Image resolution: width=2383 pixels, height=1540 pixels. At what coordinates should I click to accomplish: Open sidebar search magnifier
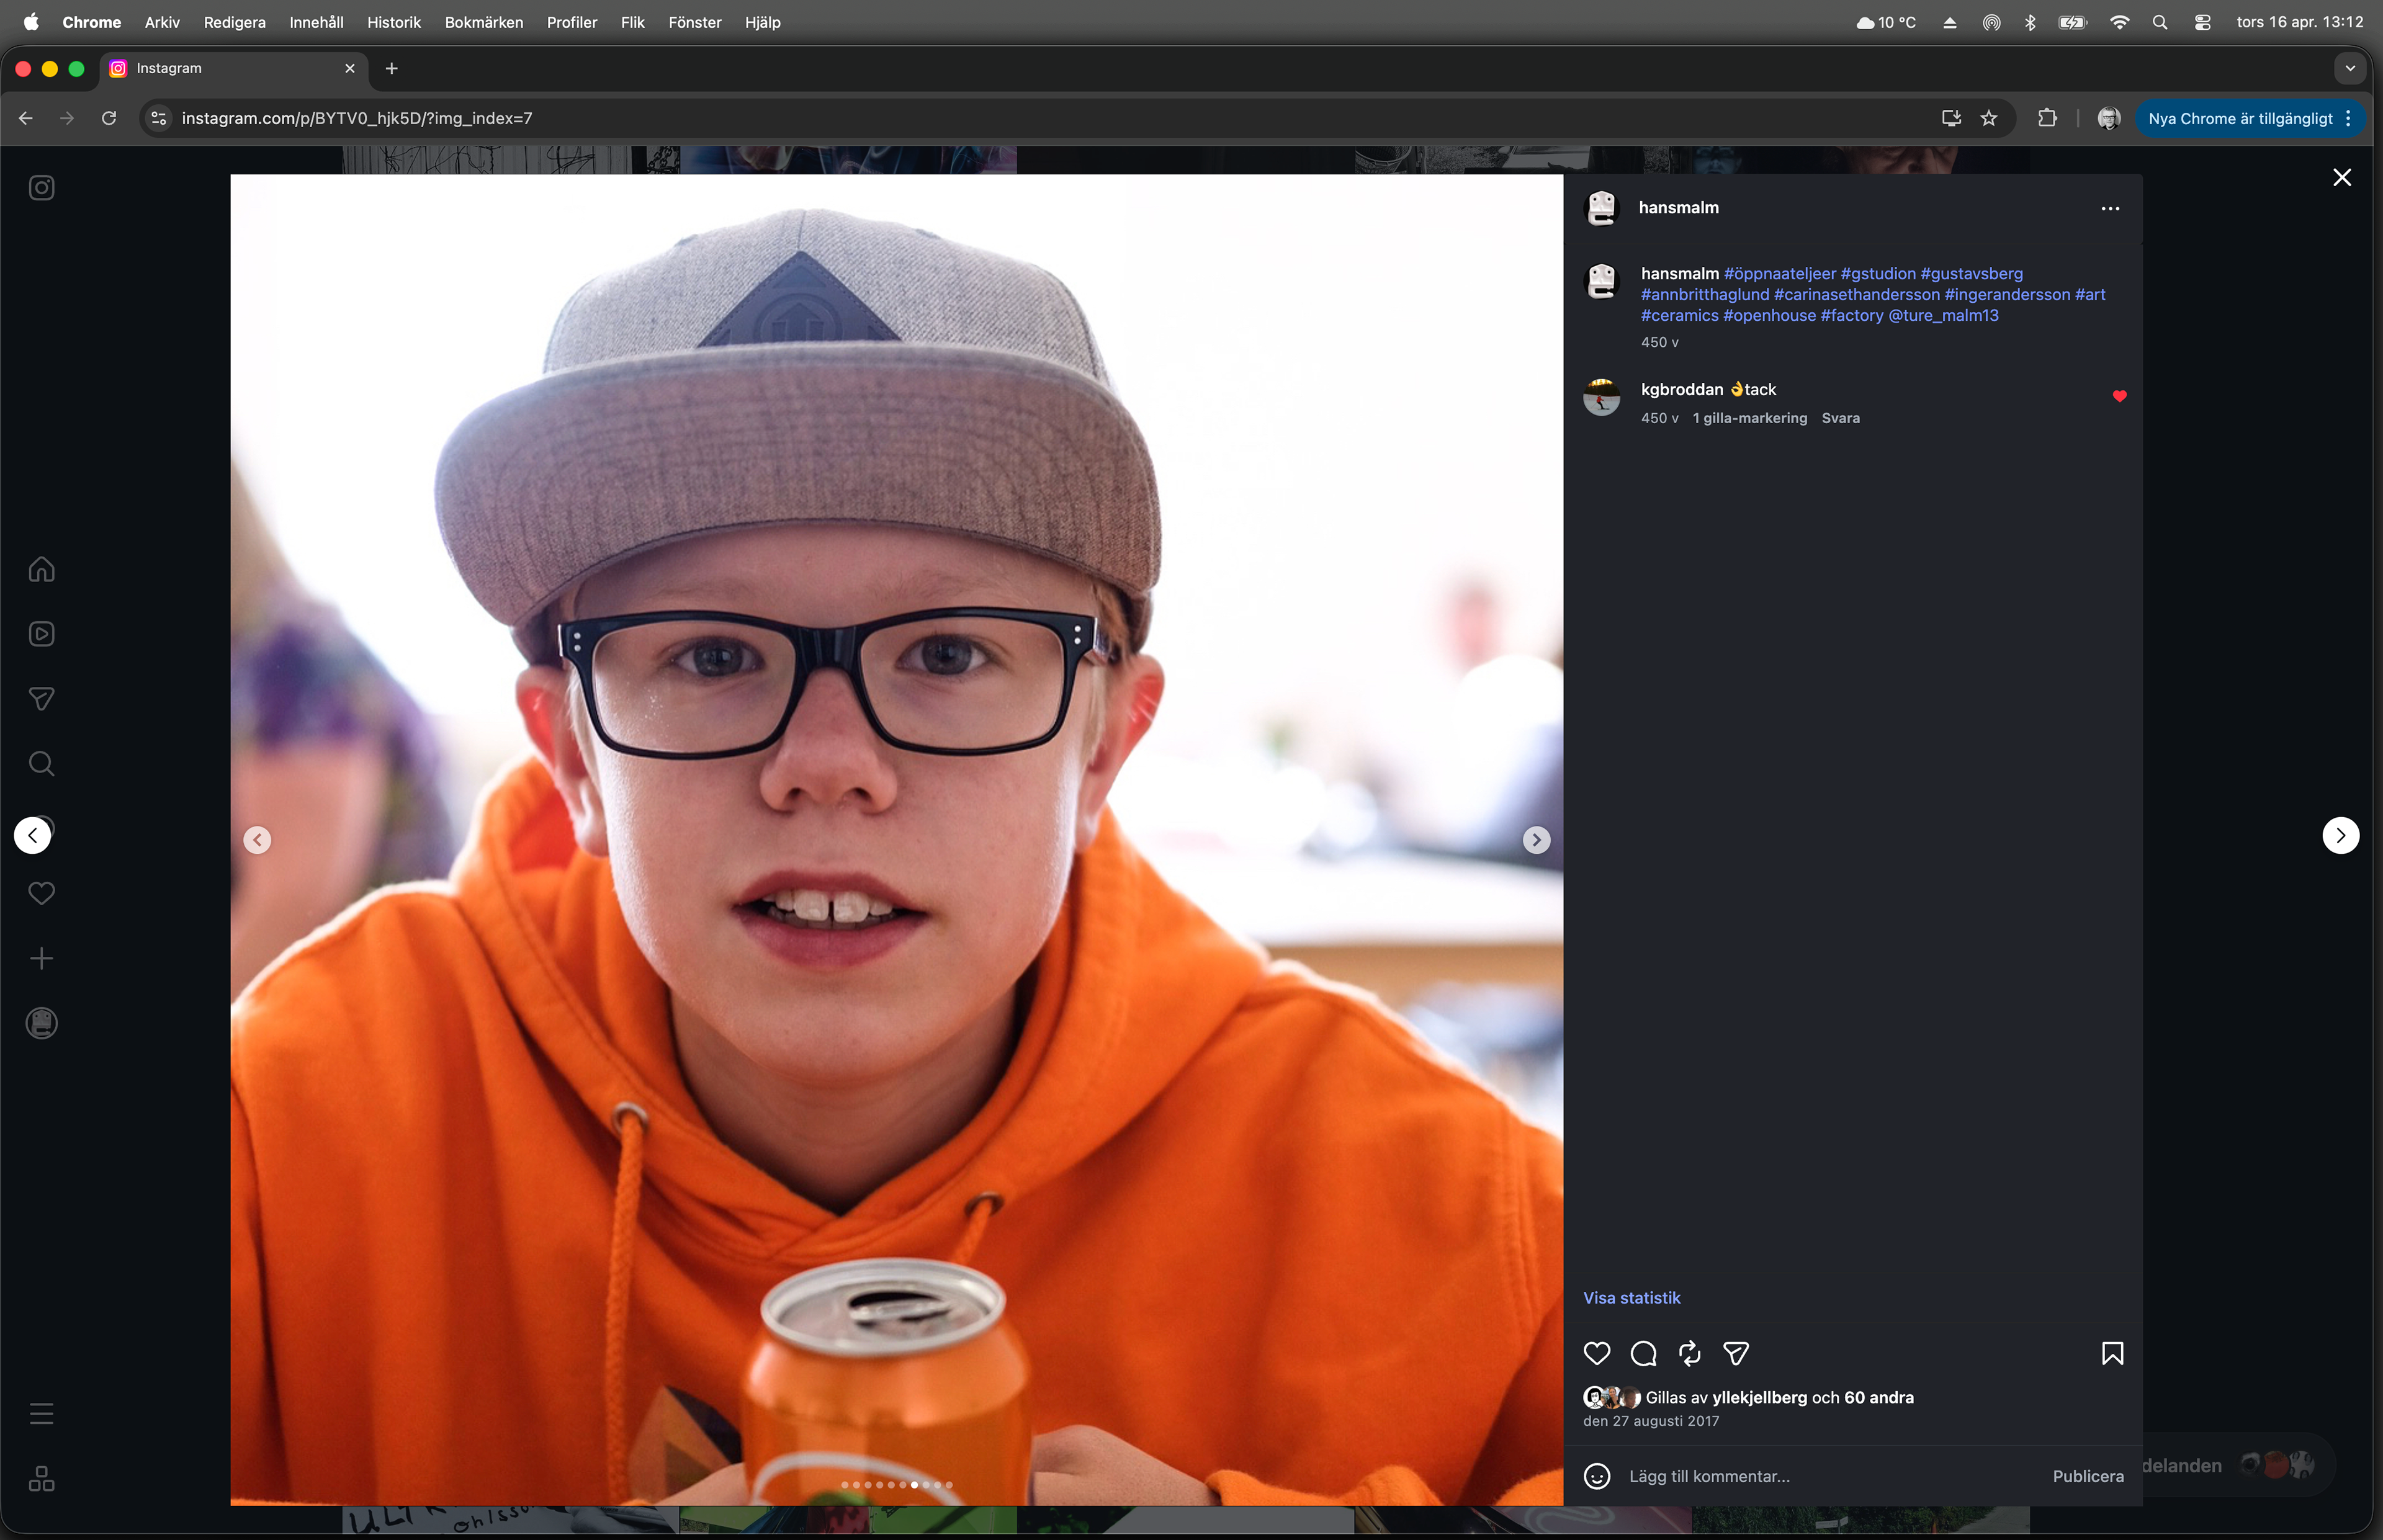click(41, 764)
